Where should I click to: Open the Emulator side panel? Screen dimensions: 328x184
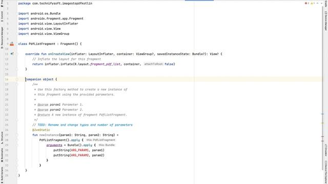point(326,150)
